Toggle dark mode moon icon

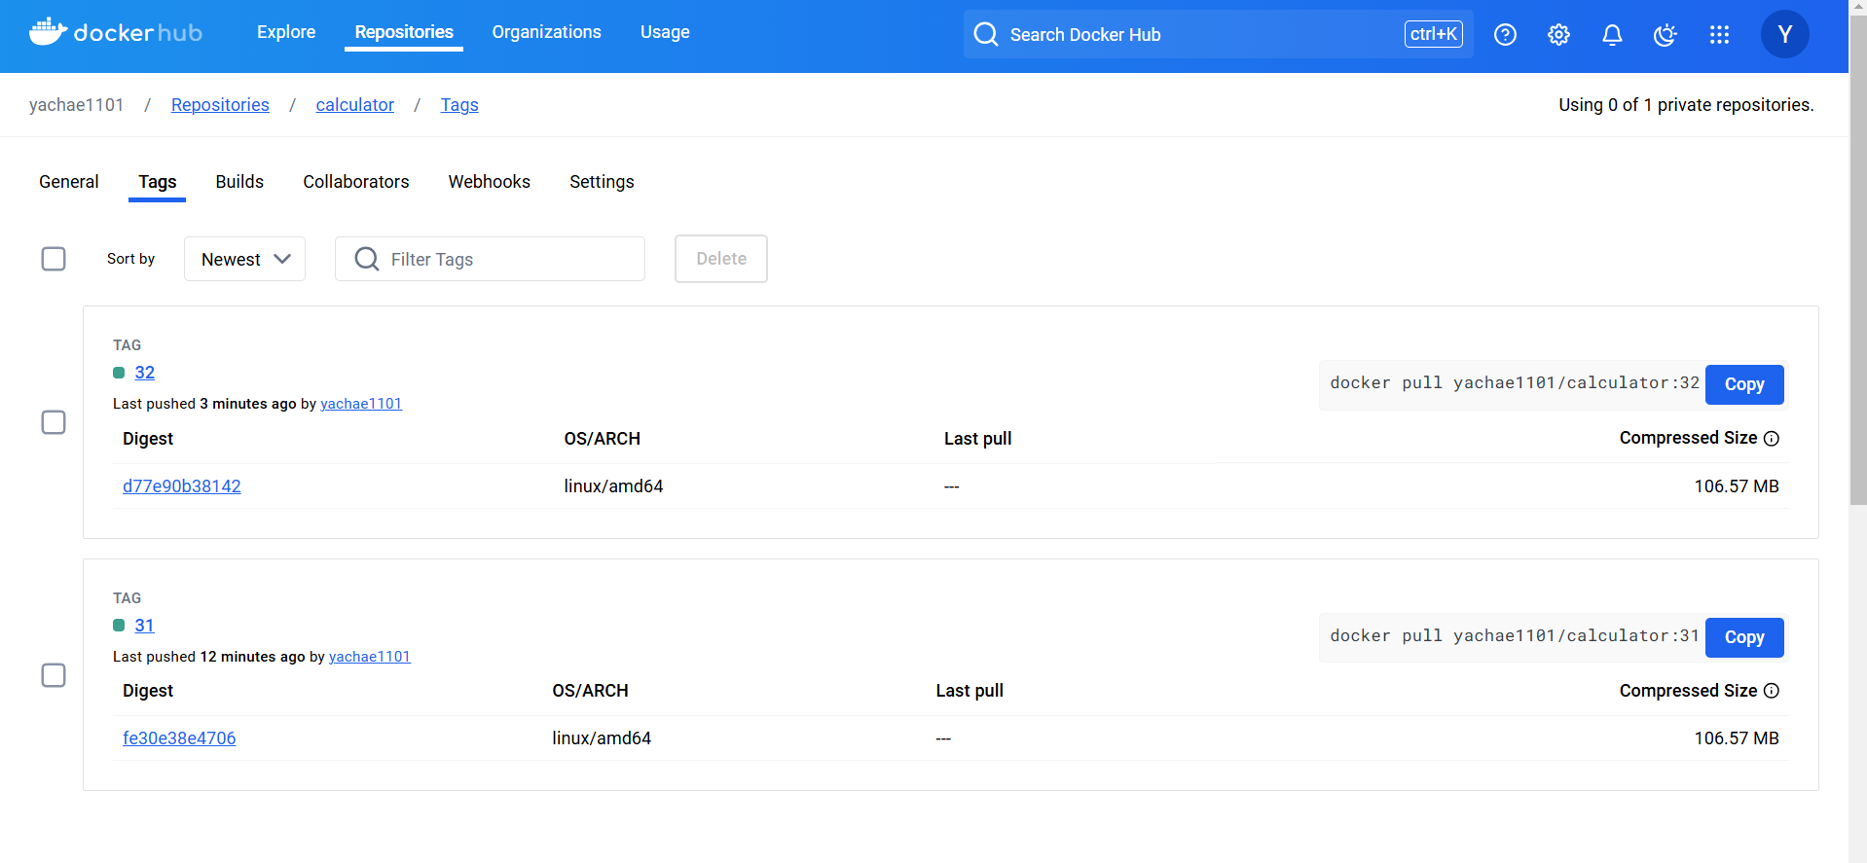[1666, 34]
